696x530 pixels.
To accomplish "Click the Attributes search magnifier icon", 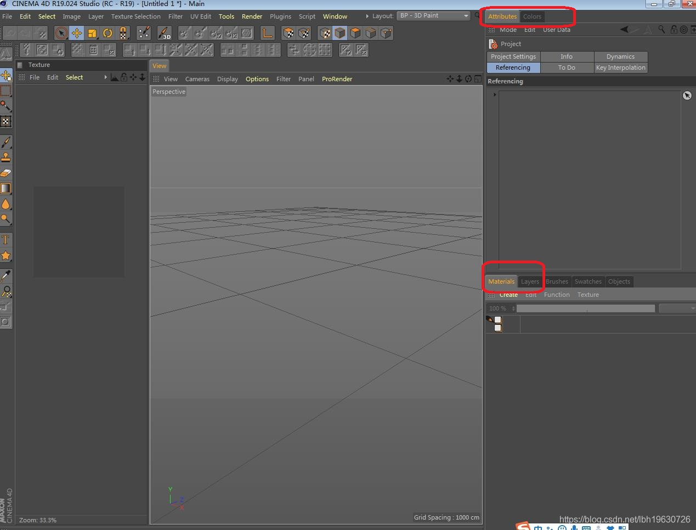I will coord(662,30).
